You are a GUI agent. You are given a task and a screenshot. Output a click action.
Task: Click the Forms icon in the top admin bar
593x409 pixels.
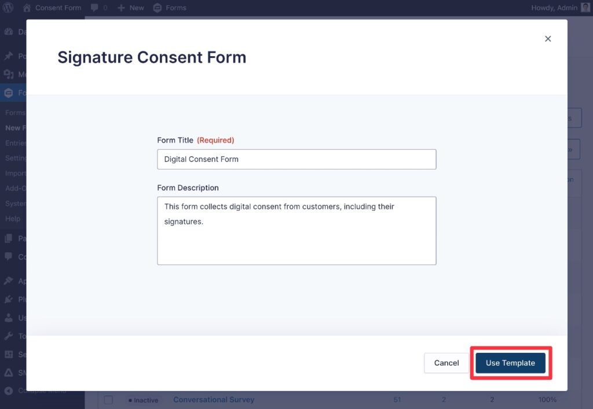(156, 8)
